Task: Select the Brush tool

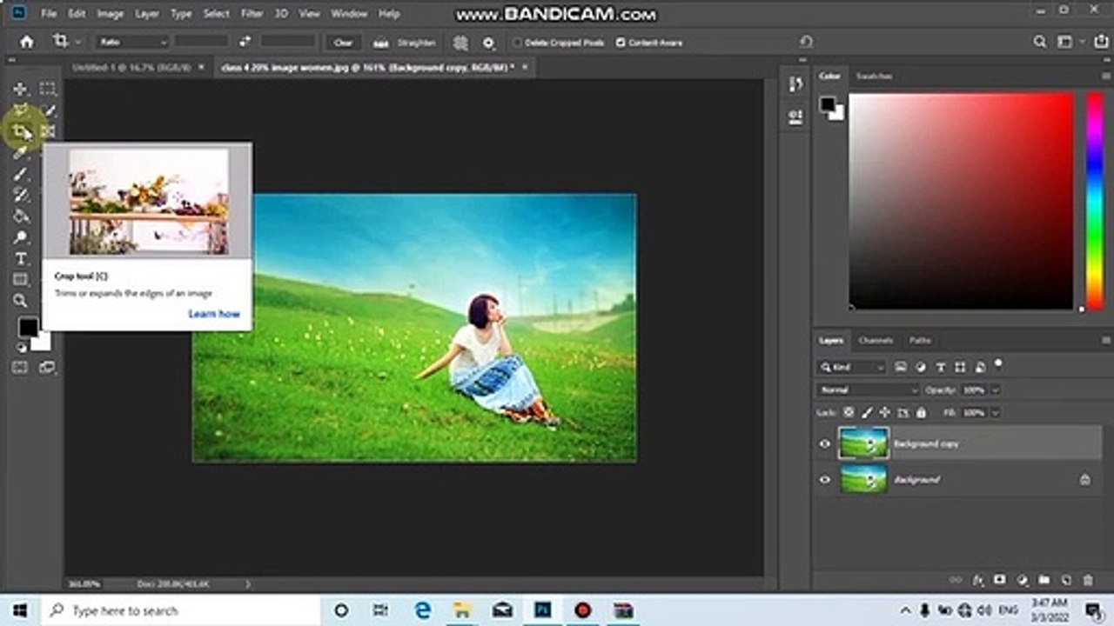Action: click(20, 174)
